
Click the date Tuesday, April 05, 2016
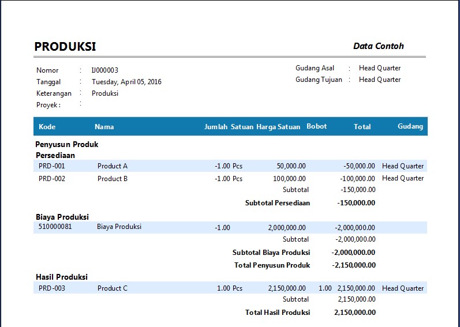coord(126,82)
